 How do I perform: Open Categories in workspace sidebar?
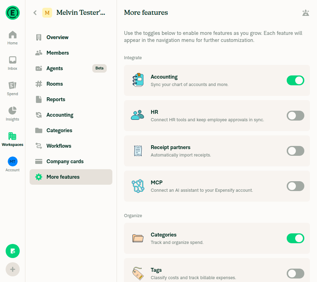(71, 130)
